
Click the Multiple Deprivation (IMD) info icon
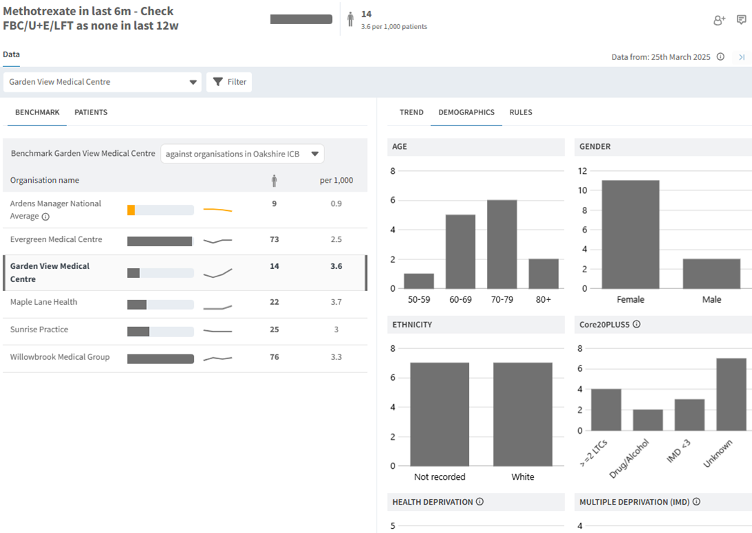(696, 501)
